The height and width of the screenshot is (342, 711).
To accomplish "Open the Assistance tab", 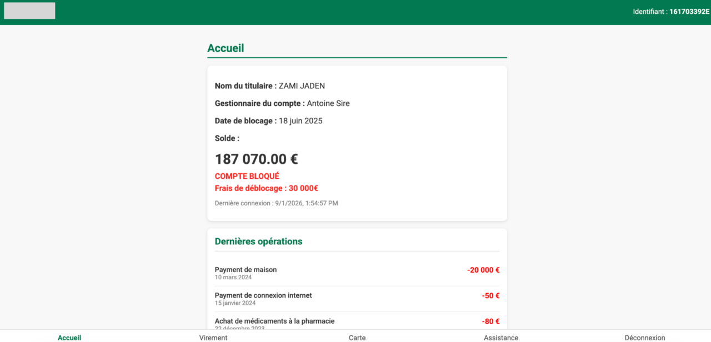I will coord(501,338).
